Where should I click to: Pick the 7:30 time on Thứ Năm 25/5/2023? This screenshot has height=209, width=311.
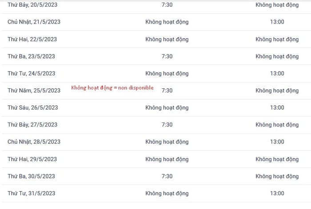[x=167, y=91]
